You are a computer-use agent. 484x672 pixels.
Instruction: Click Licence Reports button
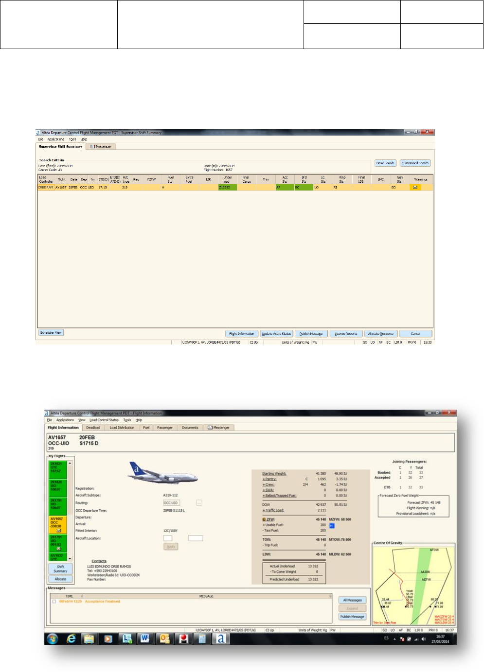point(346,334)
